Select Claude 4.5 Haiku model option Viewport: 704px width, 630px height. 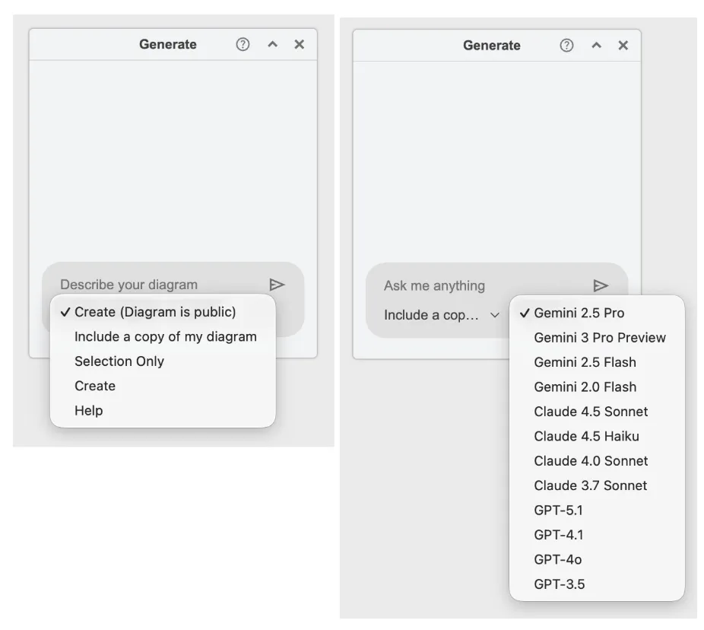pos(585,436)
